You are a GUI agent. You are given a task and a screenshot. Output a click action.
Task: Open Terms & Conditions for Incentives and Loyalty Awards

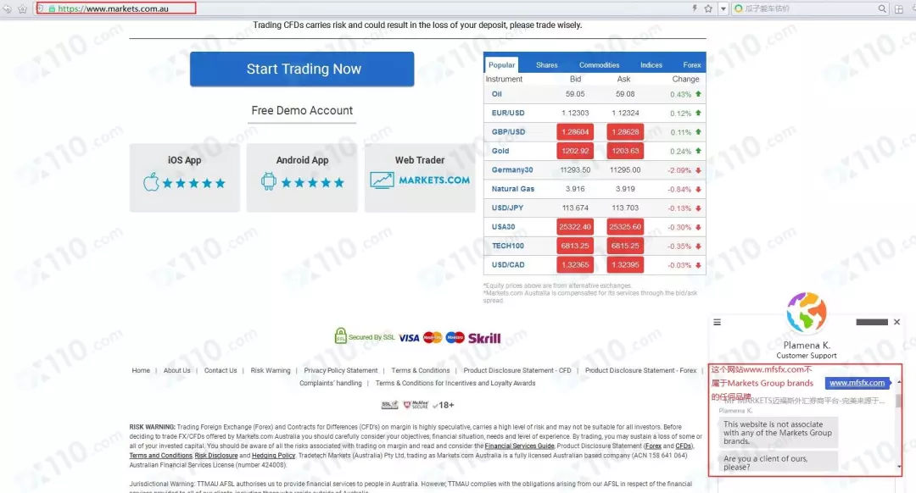pyautogui.click(x=455, y=384)
